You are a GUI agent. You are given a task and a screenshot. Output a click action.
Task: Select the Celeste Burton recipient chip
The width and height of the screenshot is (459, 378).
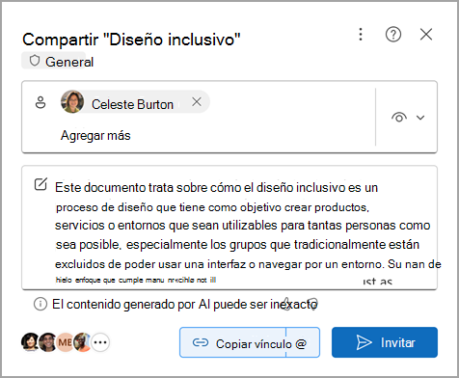(x=135, y=102)
